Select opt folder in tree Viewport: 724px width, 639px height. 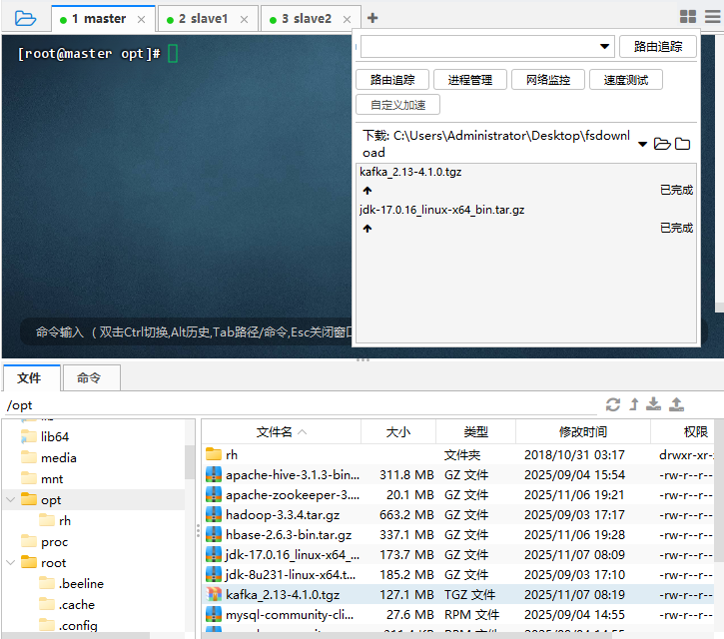41,499
